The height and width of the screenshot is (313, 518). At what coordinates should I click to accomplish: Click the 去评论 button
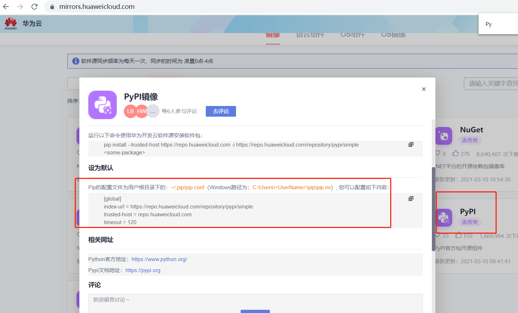point(221,111)
